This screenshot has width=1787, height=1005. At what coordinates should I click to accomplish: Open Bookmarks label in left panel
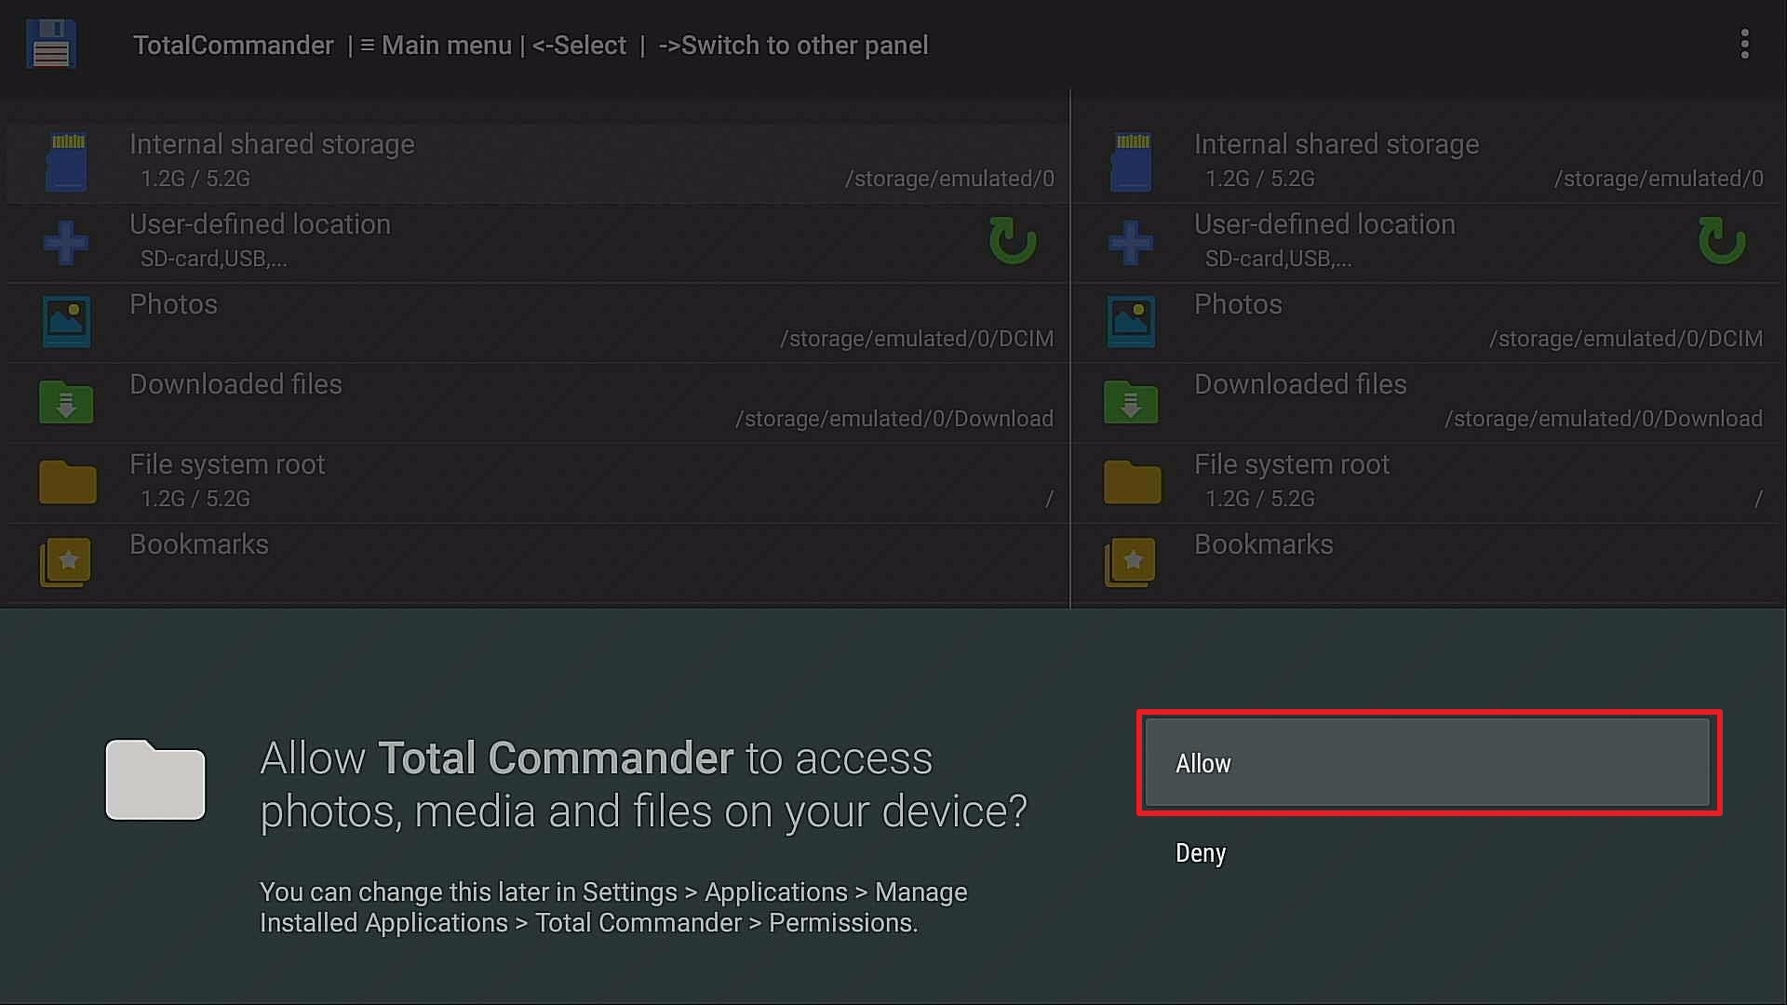pos(199,544)
